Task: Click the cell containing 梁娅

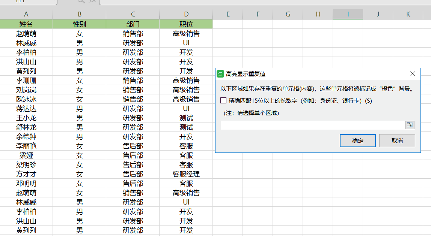Action: click(x=26, y=155)
